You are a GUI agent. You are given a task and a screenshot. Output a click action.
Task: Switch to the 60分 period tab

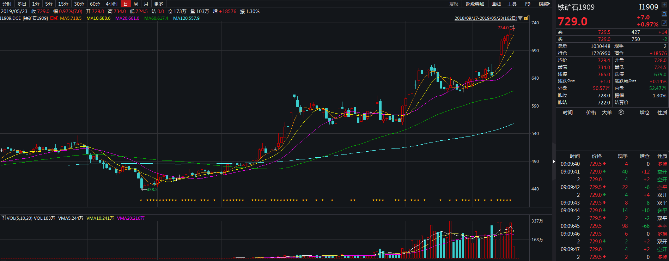point(95,4)
